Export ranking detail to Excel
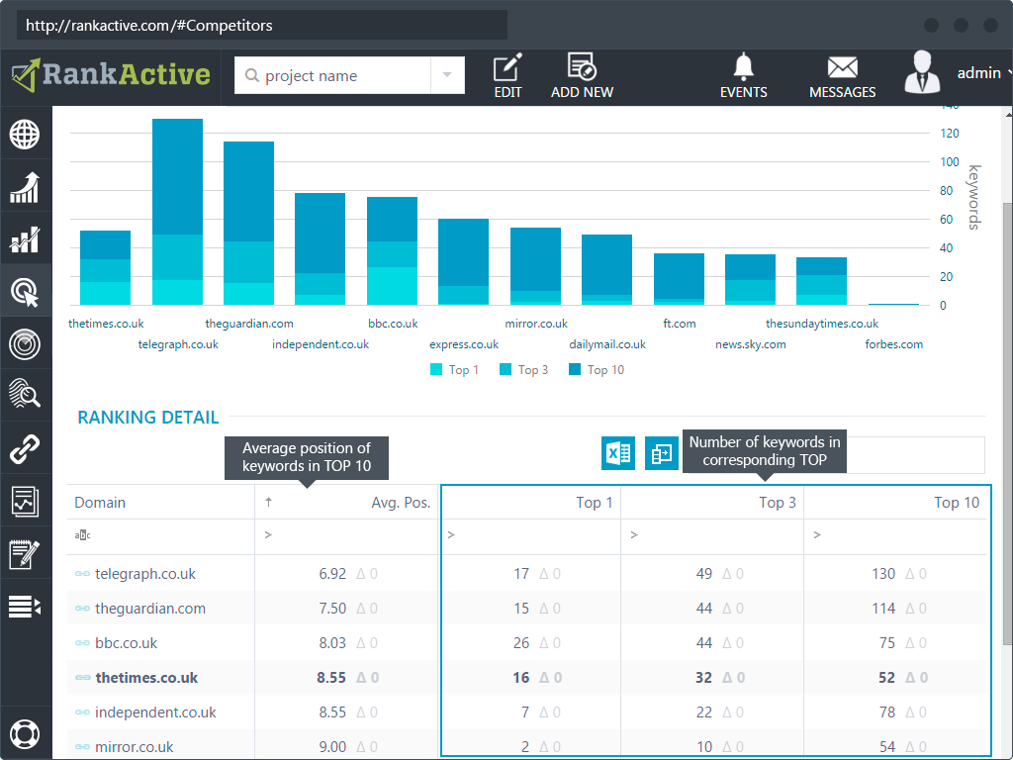The width and height of the screenshot is (1013, 760). click(618, 453)
